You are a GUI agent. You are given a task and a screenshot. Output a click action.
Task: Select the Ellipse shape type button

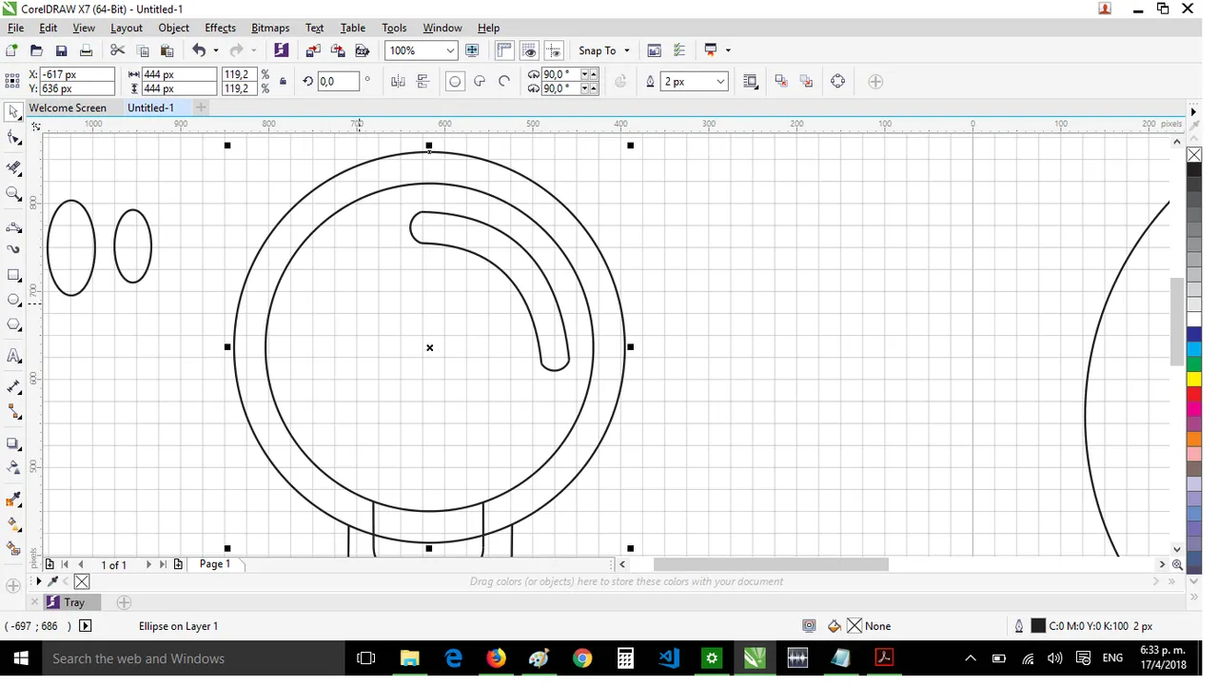454,82
